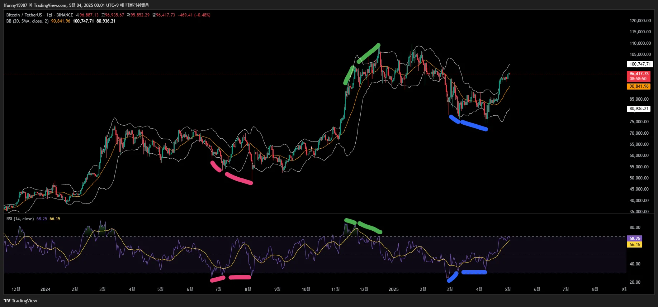Click the −469.41 (−0.48%) change value

click(x=194, y=15)
